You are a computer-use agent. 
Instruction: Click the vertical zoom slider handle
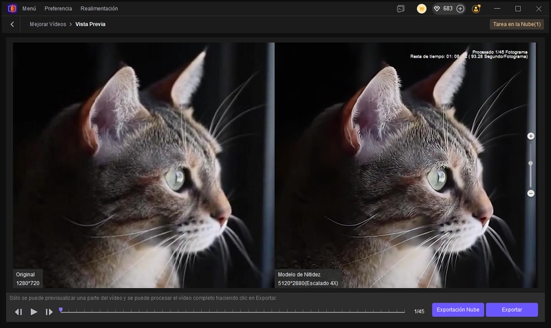coord(530,163)
